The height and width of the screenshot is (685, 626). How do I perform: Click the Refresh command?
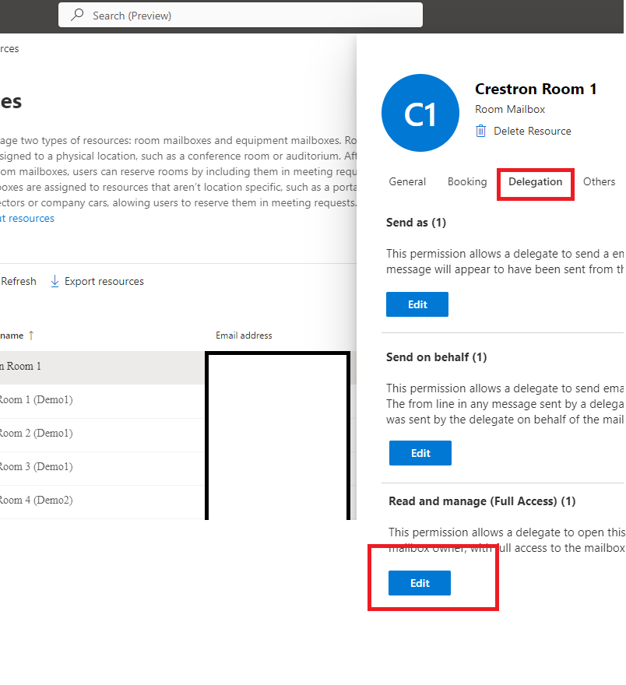pyautogui.click(x=19, y=281)
